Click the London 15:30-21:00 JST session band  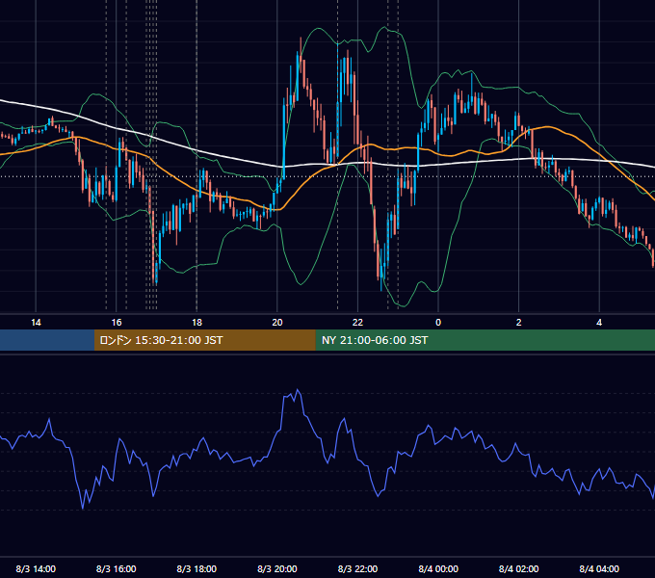(x=204, y=340)
